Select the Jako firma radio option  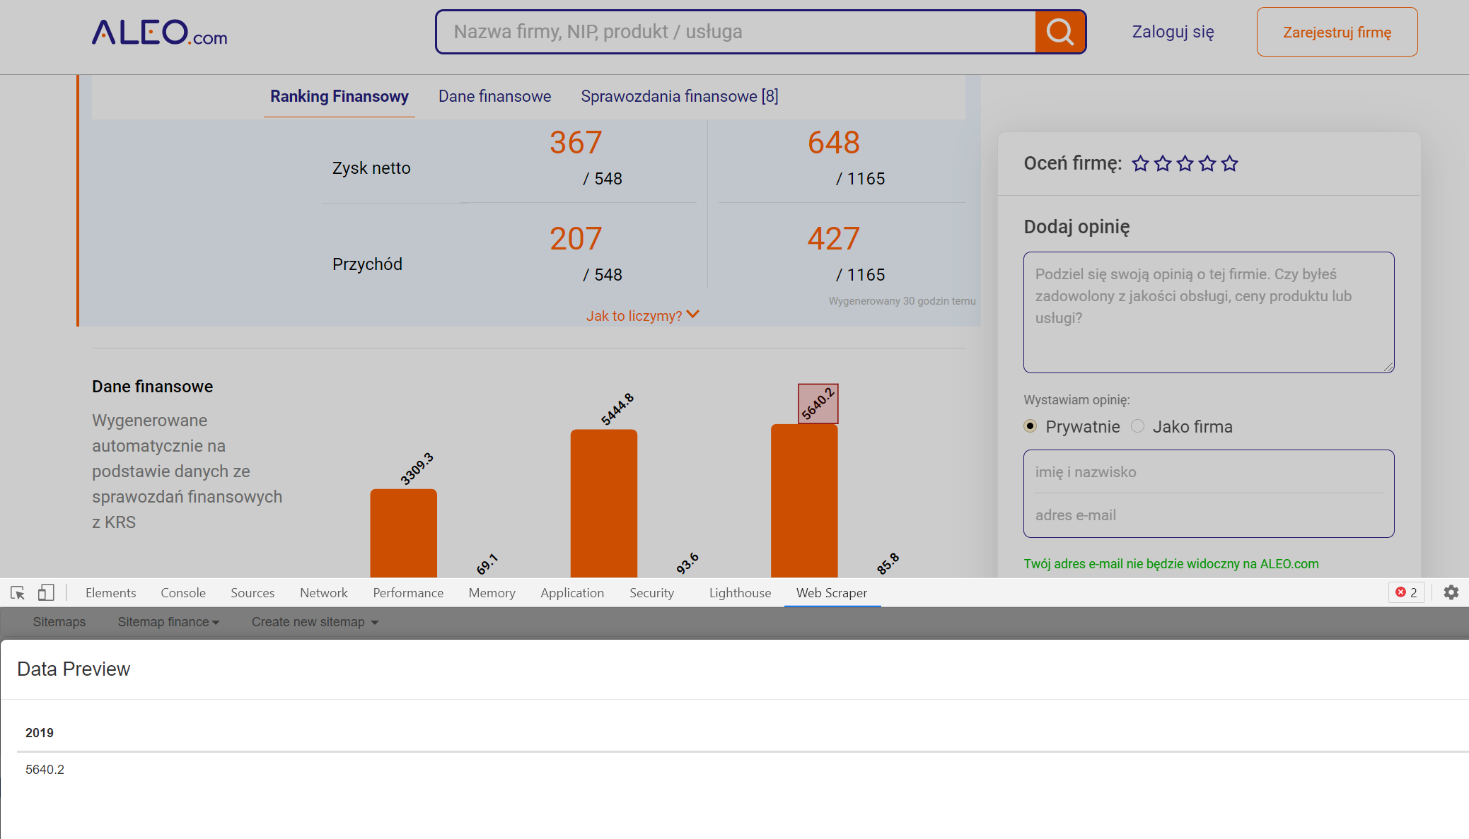tap(1137, 426)
